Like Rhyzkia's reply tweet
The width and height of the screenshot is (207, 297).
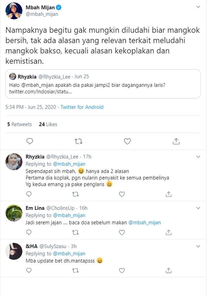pos(122,194)
